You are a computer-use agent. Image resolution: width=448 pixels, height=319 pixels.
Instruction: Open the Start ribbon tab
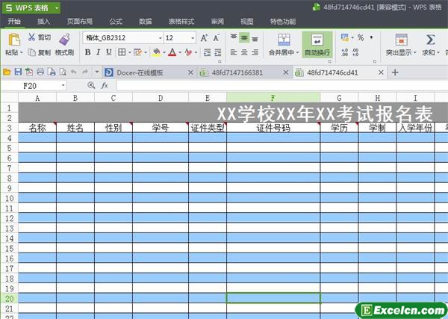coord(14,21)
